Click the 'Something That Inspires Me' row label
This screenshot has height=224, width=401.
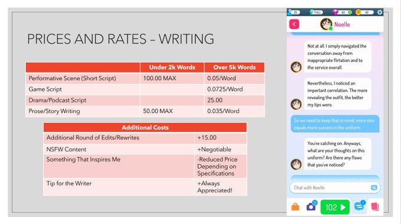tap(83, 159)
